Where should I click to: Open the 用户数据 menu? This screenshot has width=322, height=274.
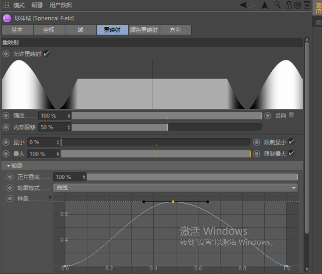click(61, 5)
